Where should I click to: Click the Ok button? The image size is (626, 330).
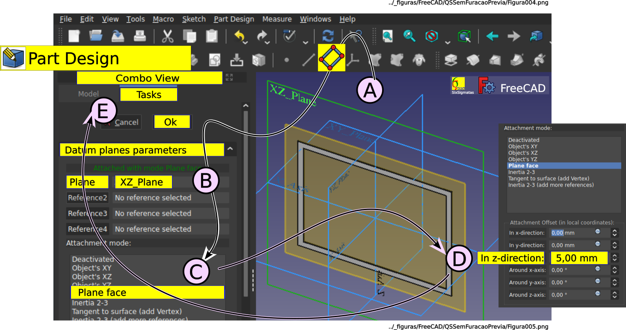coord(172,122)
